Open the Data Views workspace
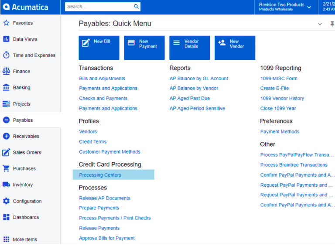The image size is (335, 247). [x=25, y=39]
